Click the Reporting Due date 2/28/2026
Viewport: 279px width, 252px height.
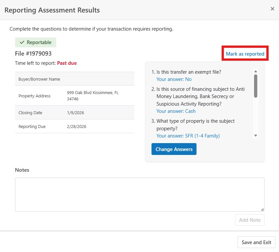77,127
